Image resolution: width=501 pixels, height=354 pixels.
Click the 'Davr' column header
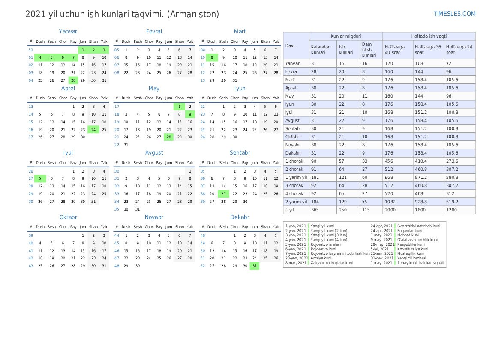click(x=296, y=46)
